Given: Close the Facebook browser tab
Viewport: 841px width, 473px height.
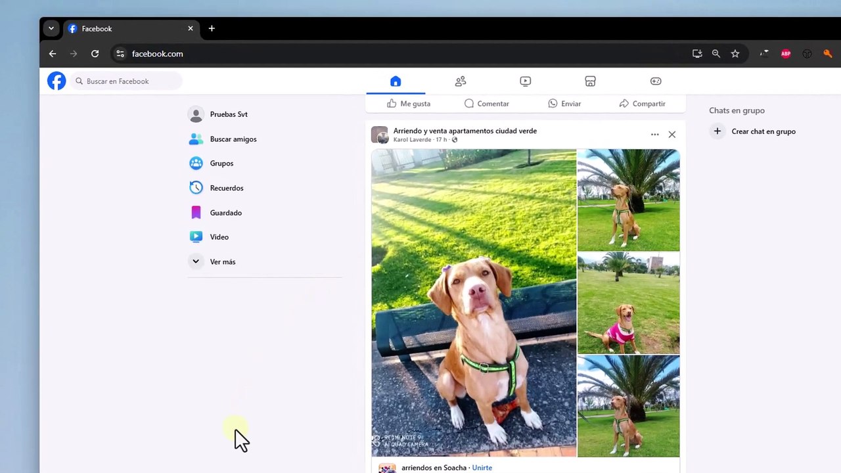Looking at the screenshot, I should (191, 28).
